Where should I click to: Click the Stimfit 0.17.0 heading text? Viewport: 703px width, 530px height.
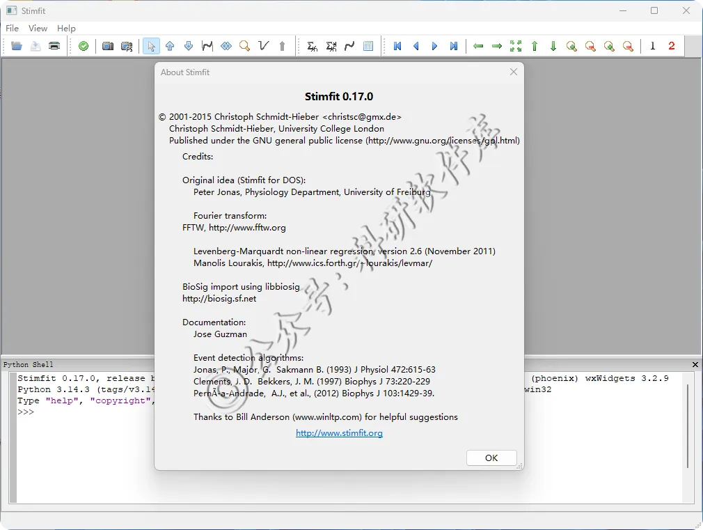[339, 97]
